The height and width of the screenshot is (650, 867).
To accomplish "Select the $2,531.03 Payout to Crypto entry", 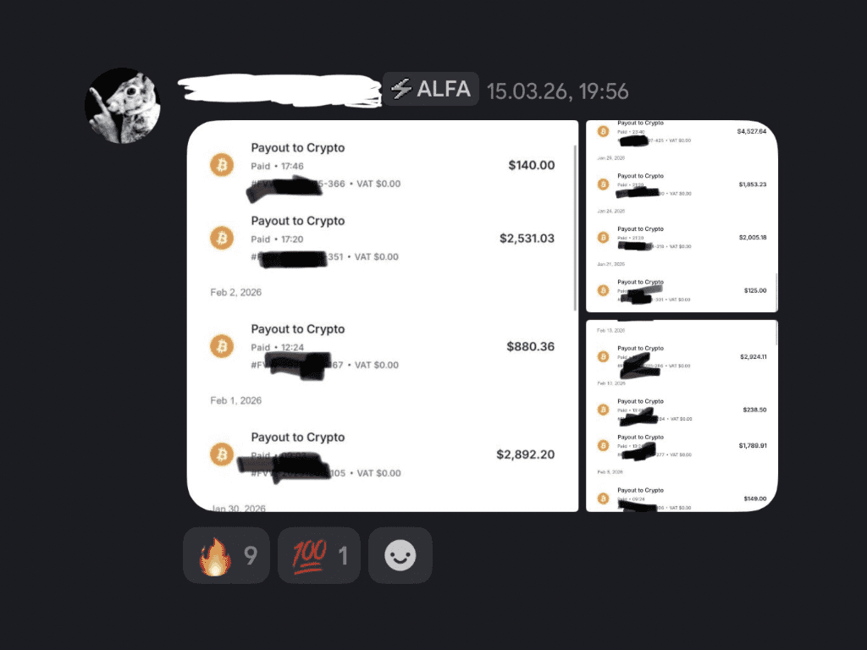I will coord(382,238).
